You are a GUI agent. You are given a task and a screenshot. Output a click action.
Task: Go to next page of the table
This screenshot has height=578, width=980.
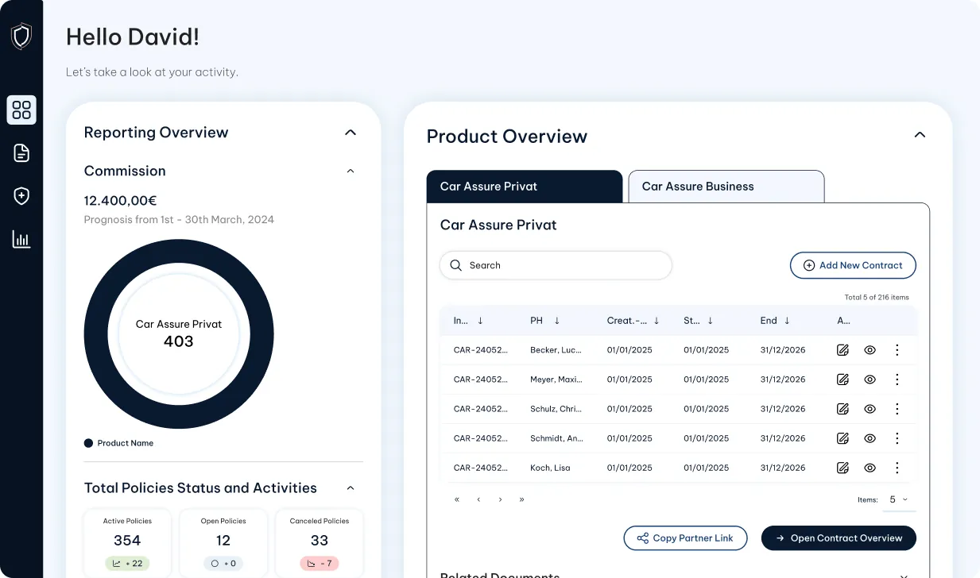coord(500,499)
